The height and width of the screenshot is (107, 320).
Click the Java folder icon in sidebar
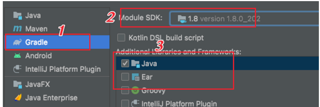(x=18, y=15)
